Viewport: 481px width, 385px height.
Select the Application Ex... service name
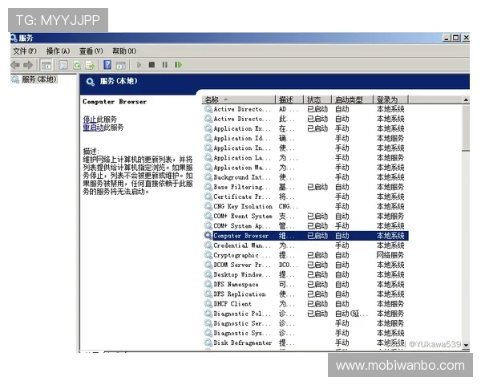[242, 128]
